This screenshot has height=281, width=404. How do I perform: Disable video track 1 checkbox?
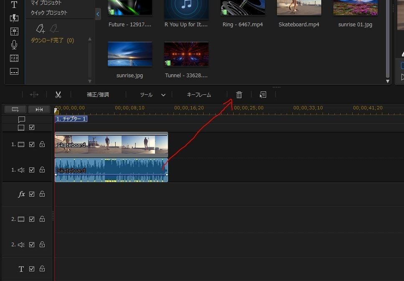click(x=32, y=144)
